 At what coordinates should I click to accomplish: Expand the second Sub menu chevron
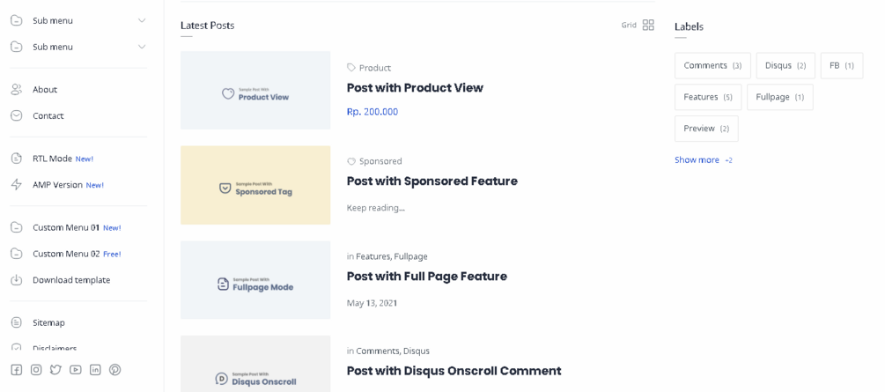click(142, 47)
